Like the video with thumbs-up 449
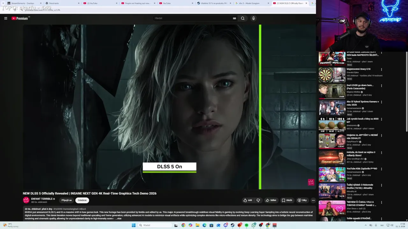Screen dimensions: 408x229 [248, 200]
